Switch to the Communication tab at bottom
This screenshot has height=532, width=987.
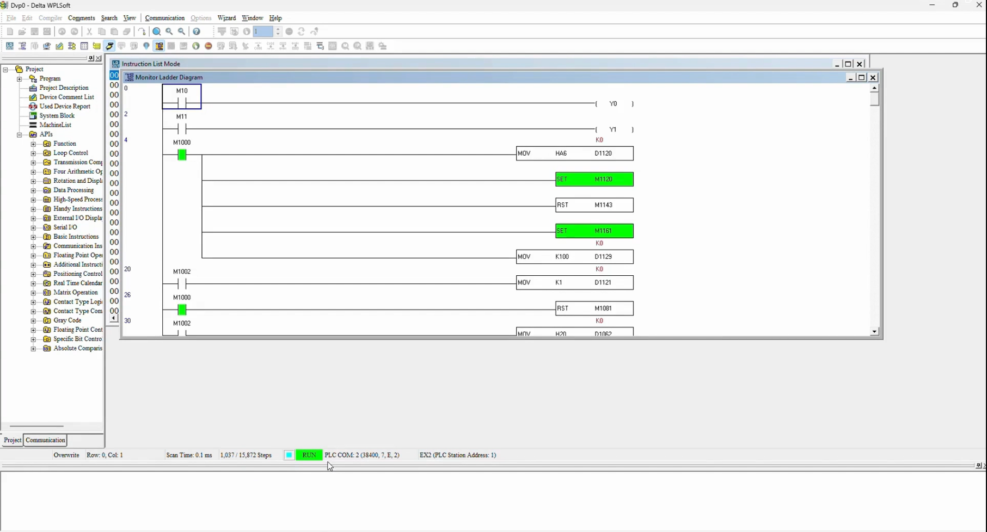pyautogui.click(x=45, y=440)
